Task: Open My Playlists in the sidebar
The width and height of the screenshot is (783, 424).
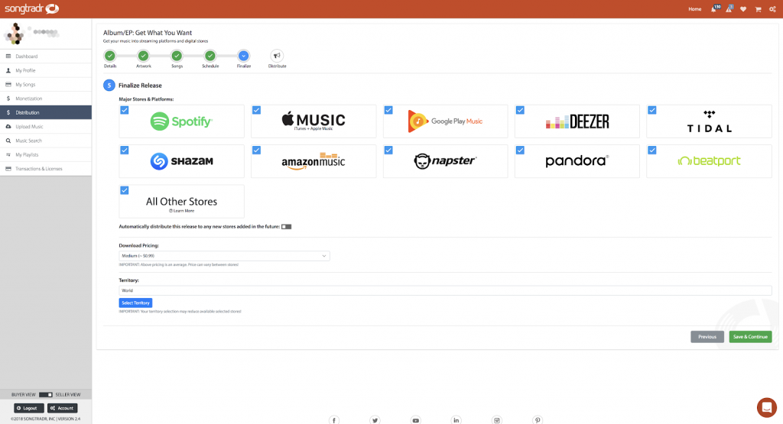Action: tap(46, 154)
